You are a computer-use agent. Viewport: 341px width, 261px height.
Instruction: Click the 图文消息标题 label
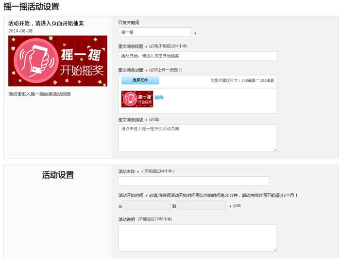pyautogui.click(x=131, y=46)
